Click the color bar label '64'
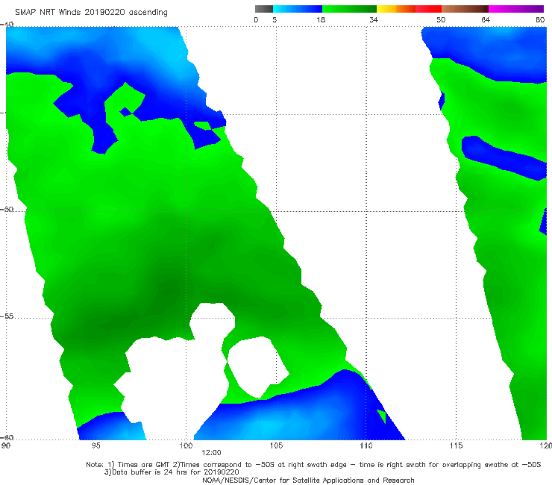This screenshot has width=552, height=485. coord(486,20)
